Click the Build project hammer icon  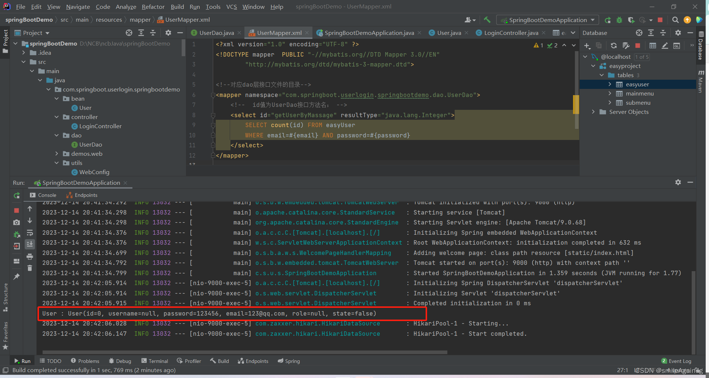pyautogui.click(x=487, y=20)
